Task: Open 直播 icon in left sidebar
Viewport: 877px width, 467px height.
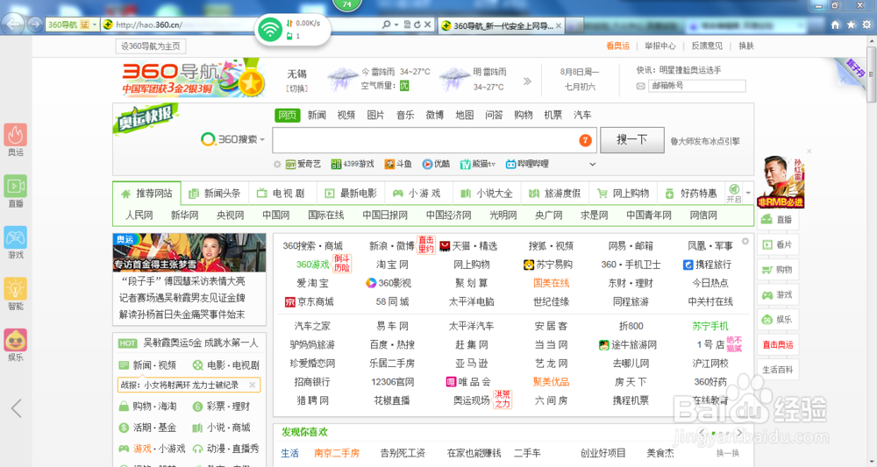Action: tap(16, 186)
